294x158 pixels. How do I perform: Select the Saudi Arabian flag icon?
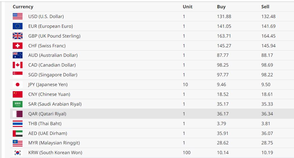click(x=17, y=104)
